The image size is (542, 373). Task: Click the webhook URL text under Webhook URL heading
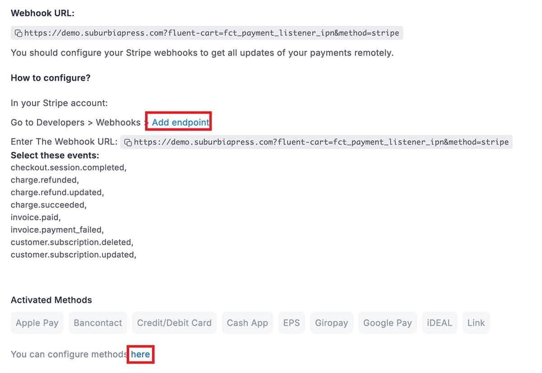(211, 33)
